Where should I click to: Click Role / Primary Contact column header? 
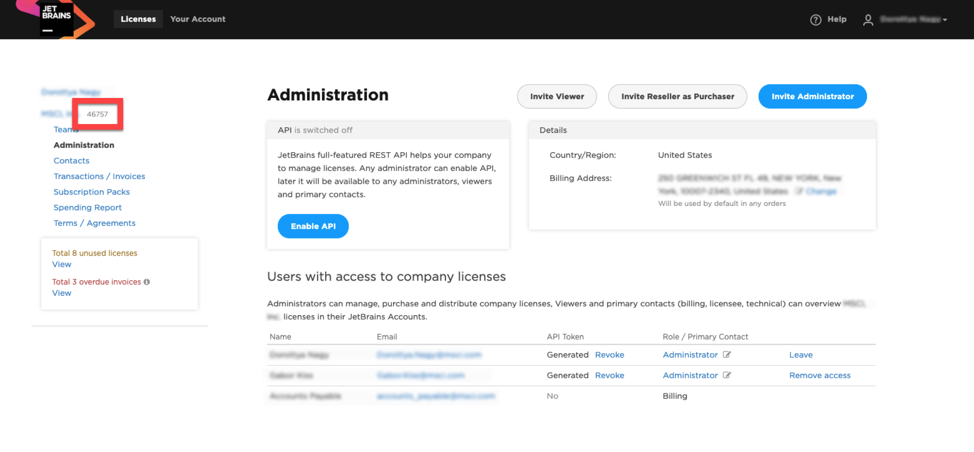pyautogui.click(x=705, y=336)
